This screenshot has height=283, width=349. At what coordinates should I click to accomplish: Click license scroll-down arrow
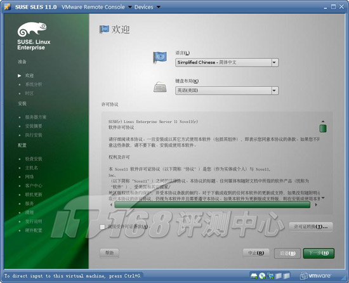coord(323,198)
